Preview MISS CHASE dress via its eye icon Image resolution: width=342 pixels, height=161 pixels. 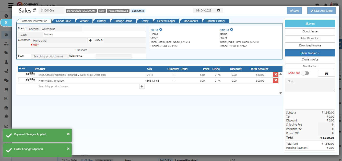pos(27,74)
